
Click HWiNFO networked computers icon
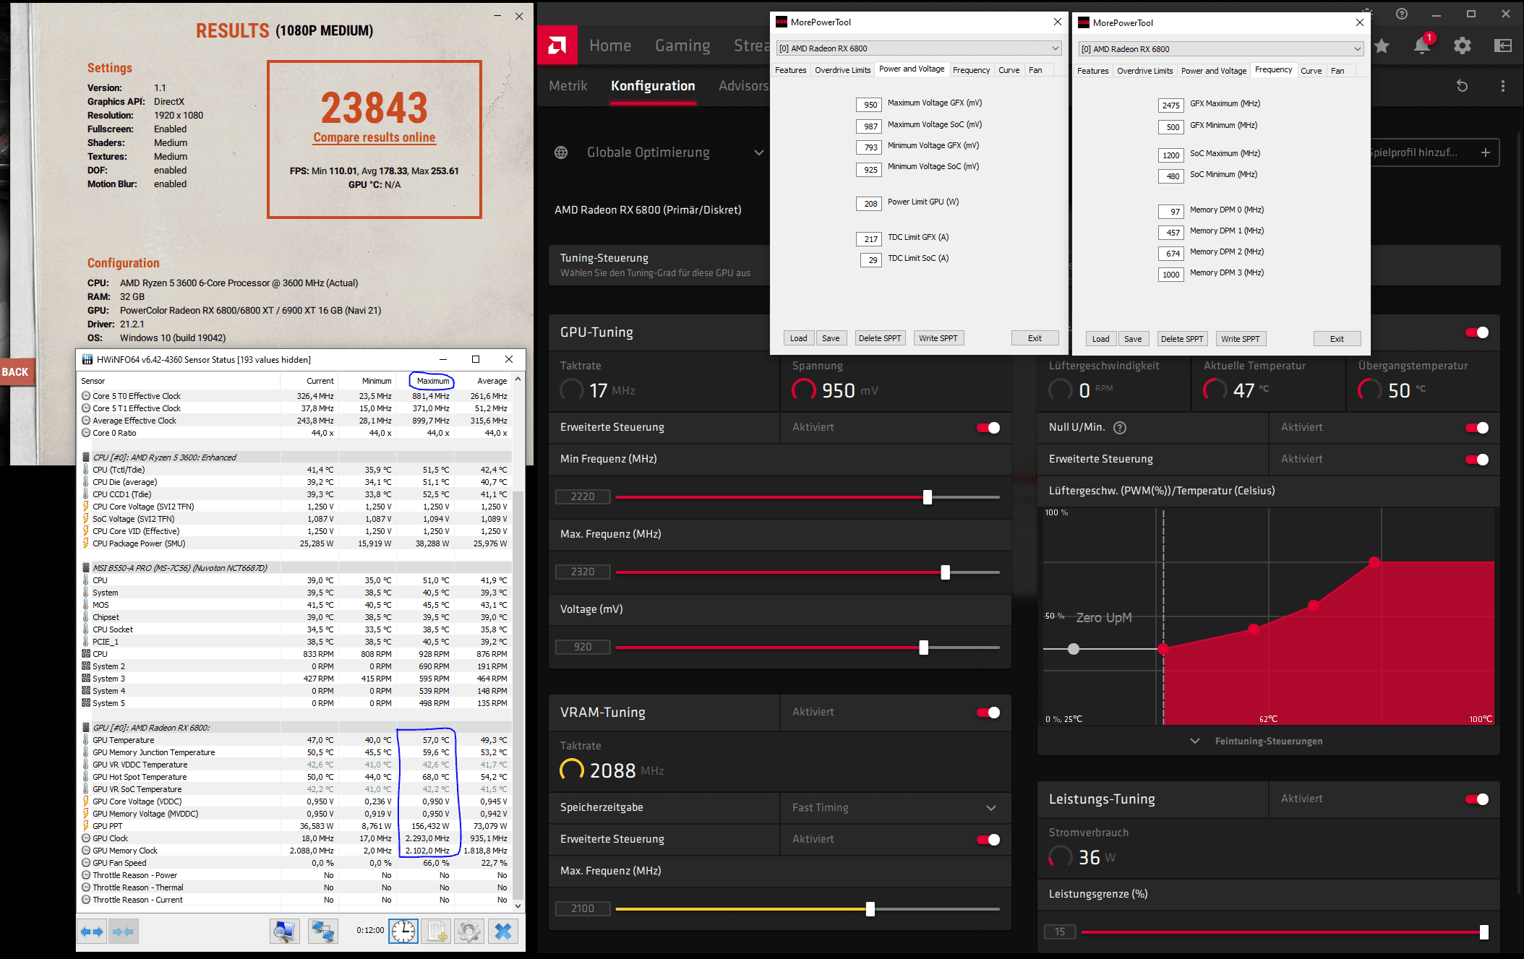(323, 932)
